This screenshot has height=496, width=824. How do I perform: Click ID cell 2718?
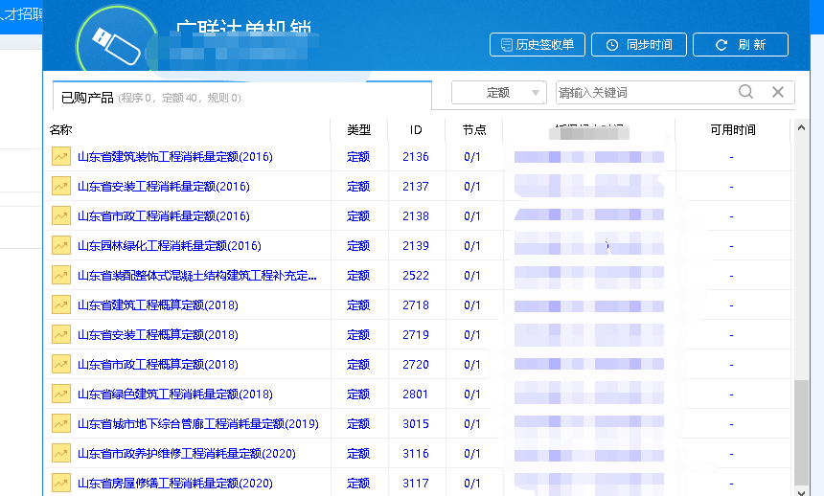pyautogui.click(x=416, y=304)
